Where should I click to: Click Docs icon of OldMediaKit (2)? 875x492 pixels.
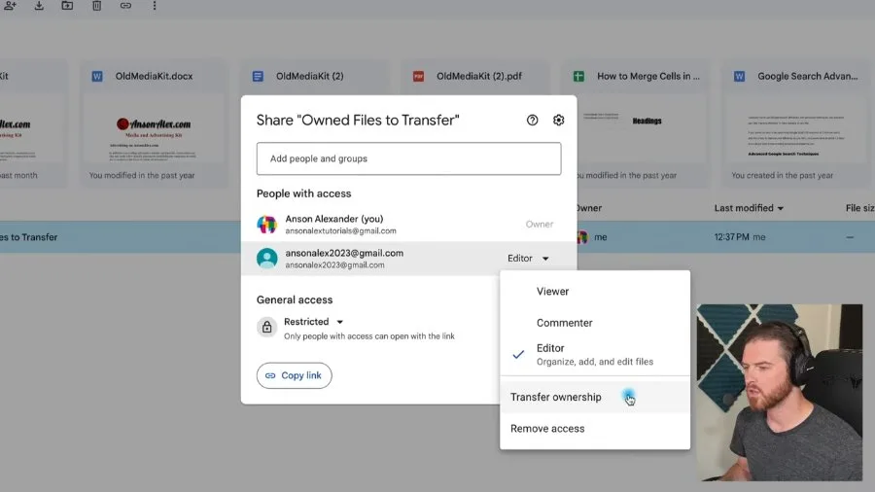point(258,77)
